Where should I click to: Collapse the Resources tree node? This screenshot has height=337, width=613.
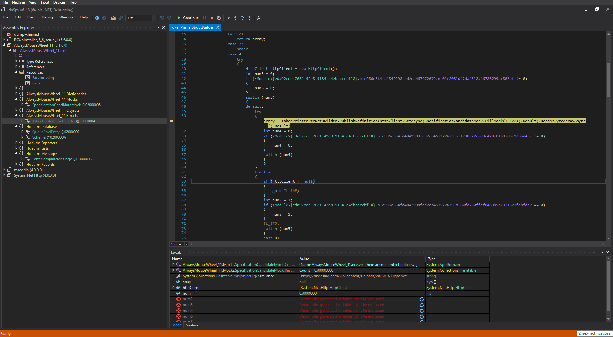16,72
